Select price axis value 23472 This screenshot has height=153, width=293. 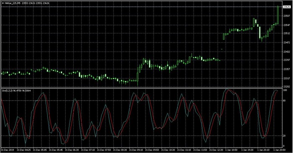(x=286, y=43)
